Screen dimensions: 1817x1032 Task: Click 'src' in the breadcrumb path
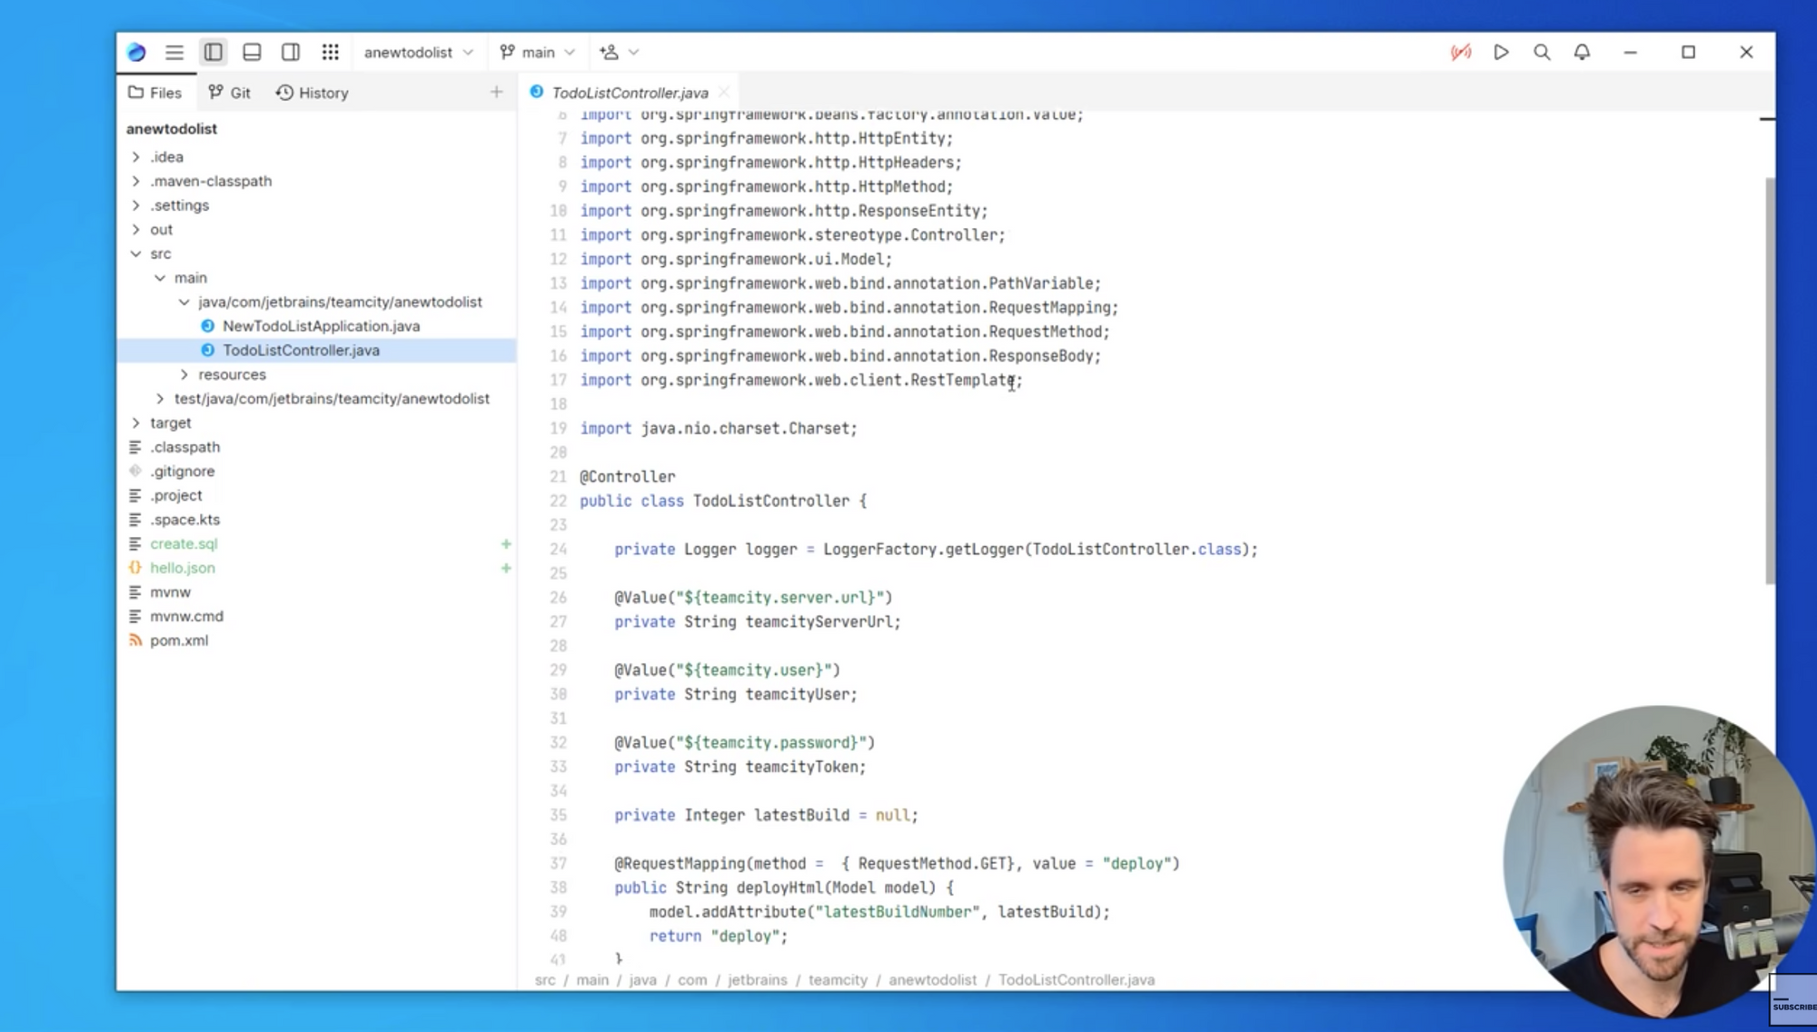point(545,980)
